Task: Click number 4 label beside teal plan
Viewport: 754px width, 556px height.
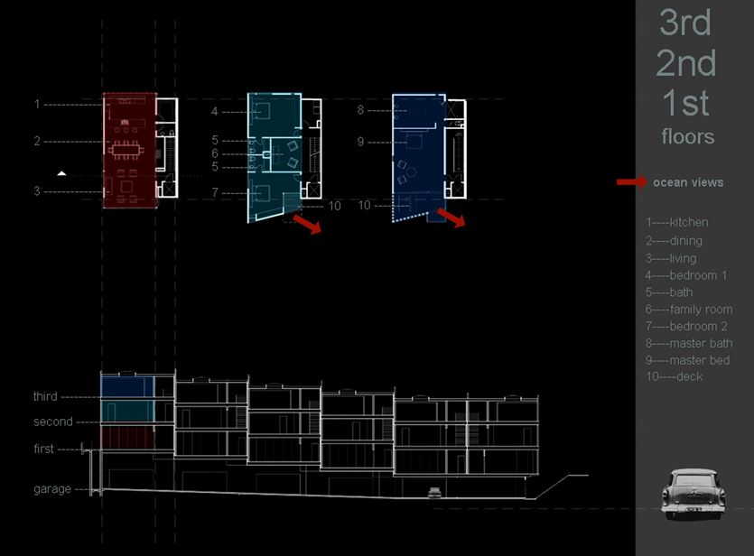Action: 215,112
